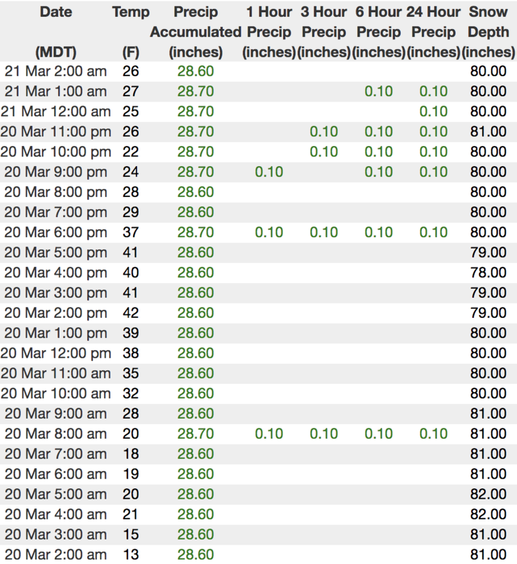The height and width of the screenshot is (564, 517).
Task: Click the Snow Depth column header
Action: pos(489,32)
